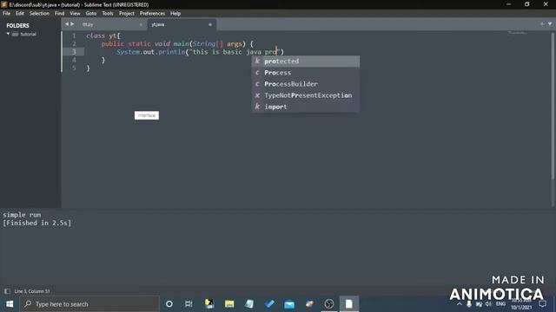Open Task View on taskbar
Screen dimensions: 556x312
coord(189,304)
